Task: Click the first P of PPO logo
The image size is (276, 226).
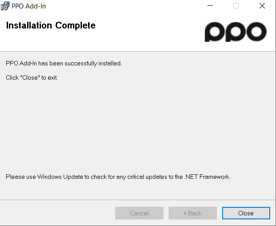Action: pyautogui.click(x=215, y=32)
